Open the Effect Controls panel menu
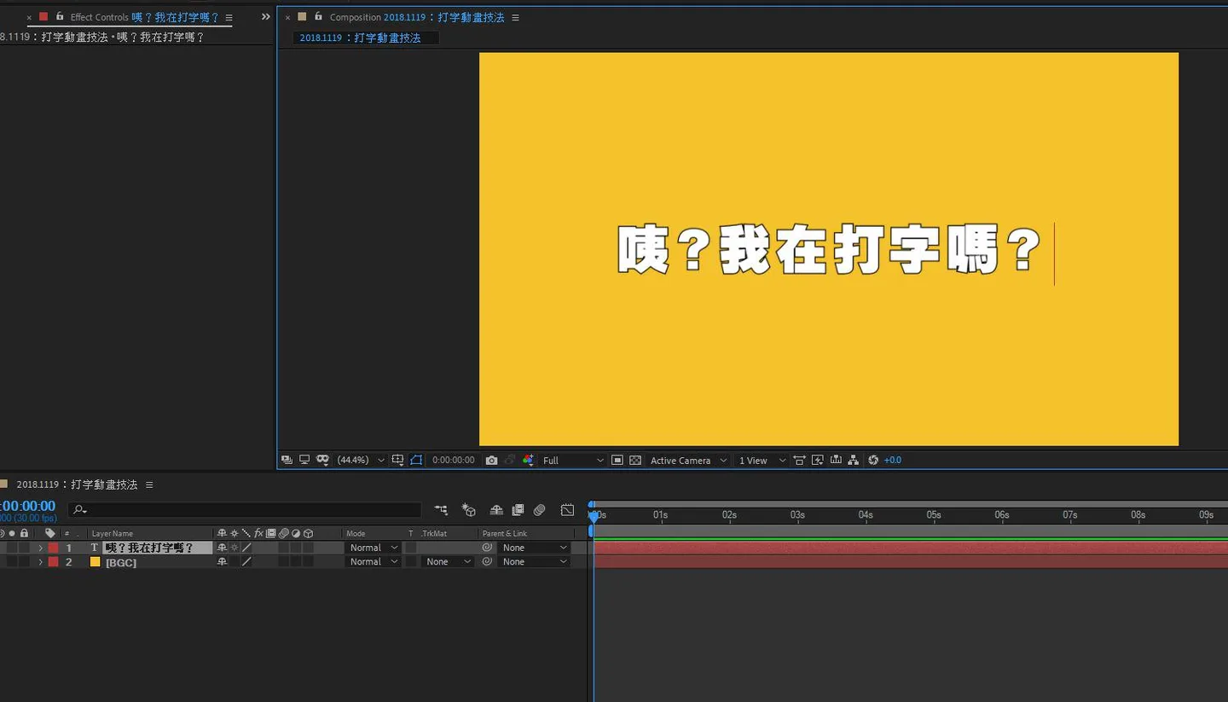 229,17
